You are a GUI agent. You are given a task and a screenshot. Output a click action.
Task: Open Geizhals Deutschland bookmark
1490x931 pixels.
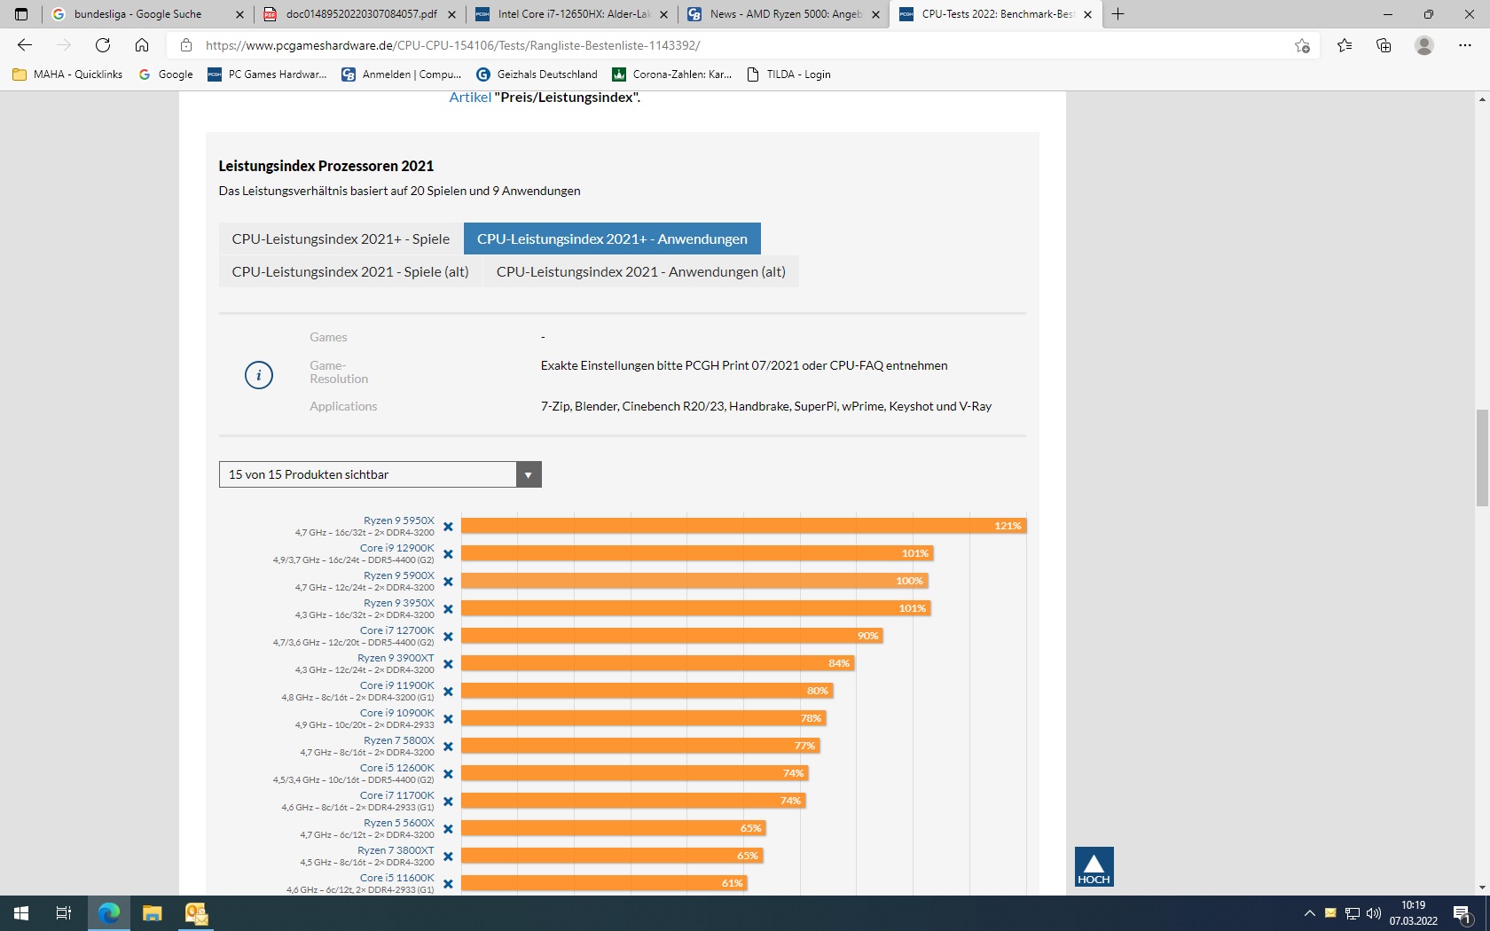point(537,74)
